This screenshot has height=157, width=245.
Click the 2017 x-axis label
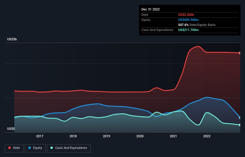pyautogui.click(x=40, y=136)
